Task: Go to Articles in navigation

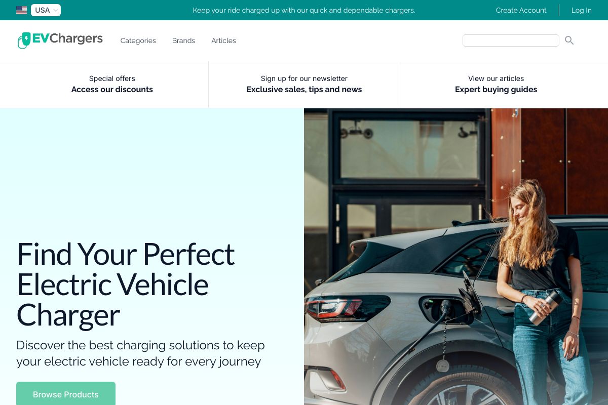Action: pyautogui.click(x=223, y=40)
